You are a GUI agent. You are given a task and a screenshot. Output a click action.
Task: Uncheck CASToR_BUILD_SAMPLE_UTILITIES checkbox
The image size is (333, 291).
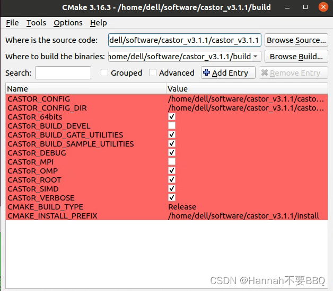click(x=172, y=144)
